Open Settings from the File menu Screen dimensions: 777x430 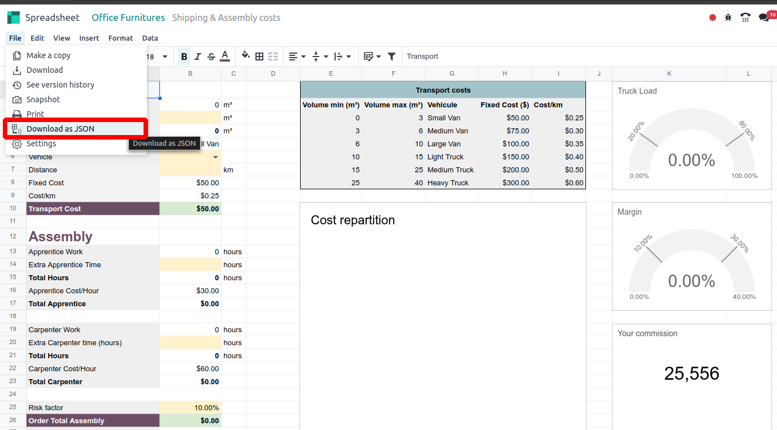(x=76, y=144)
